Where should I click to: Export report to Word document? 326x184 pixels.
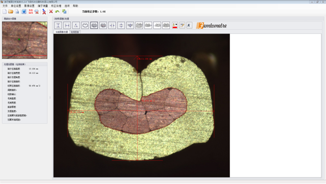pos(24,12)
